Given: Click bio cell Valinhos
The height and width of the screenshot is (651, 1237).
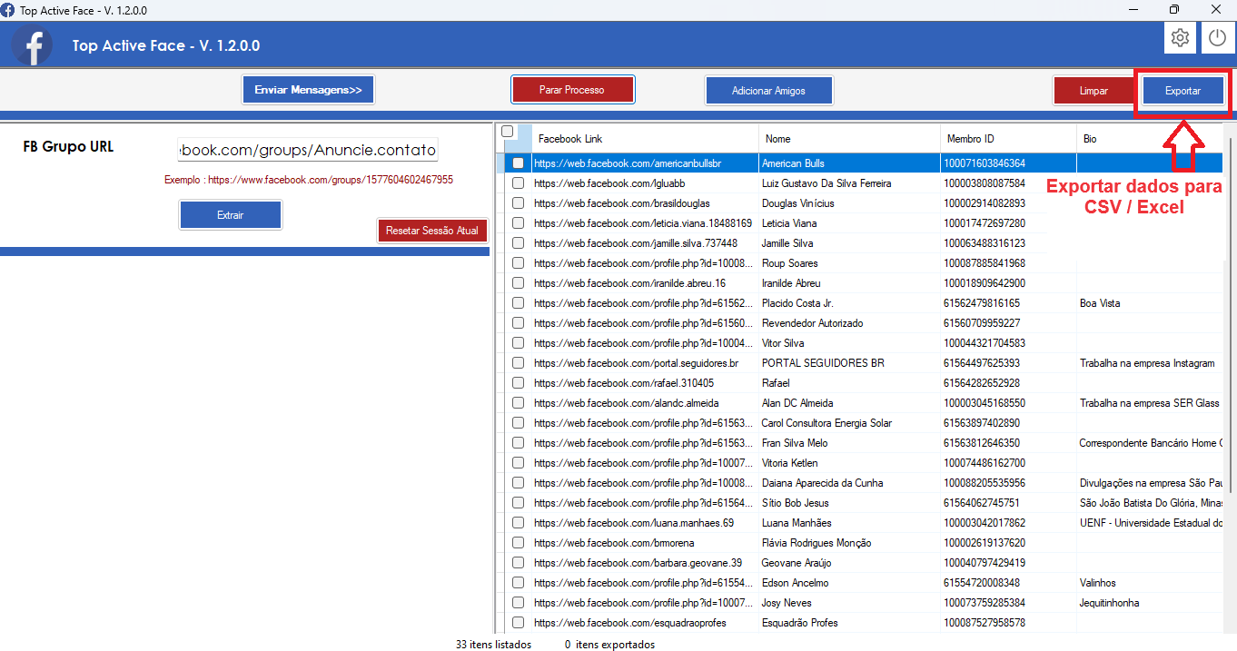Looking at the screenshot, I should [x=1098, y=583].
